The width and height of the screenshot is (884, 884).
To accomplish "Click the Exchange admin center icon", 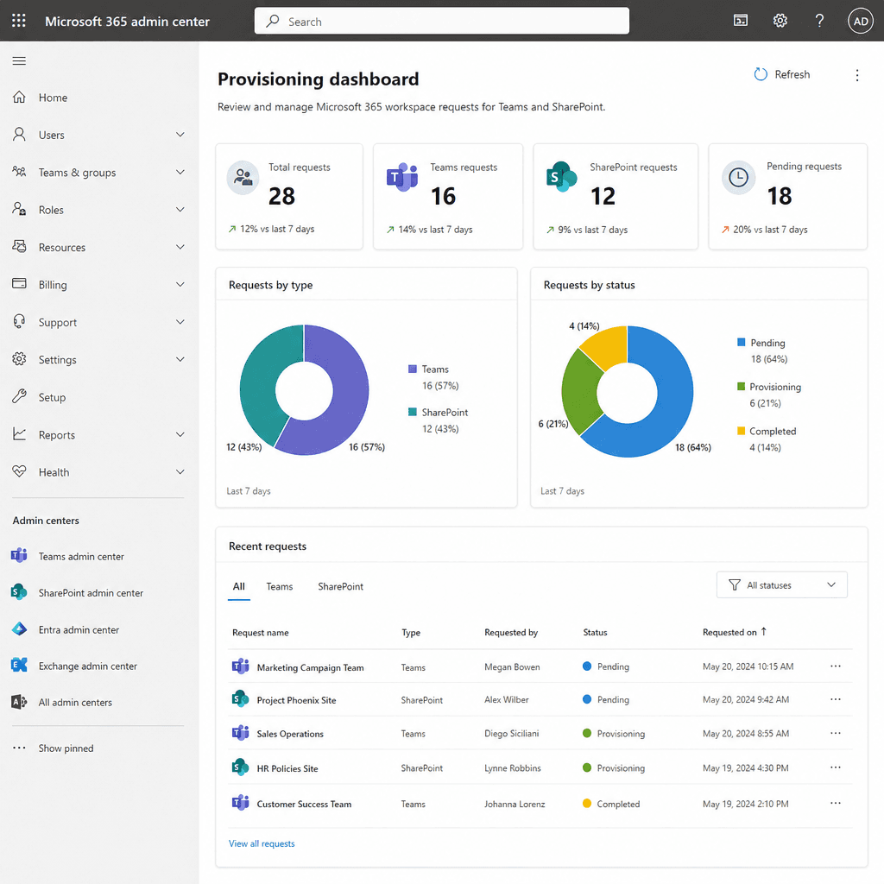I will (x=19, y=666).
